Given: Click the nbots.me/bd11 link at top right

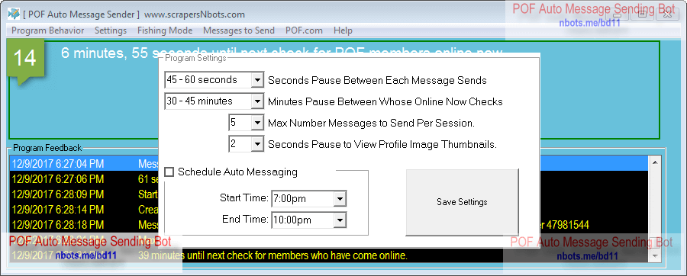Looking at the screenshot, I should click(x=589, y=23).
